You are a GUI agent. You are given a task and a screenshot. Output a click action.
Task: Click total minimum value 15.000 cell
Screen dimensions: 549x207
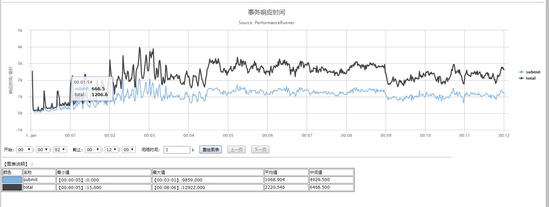tap(104, 187)
